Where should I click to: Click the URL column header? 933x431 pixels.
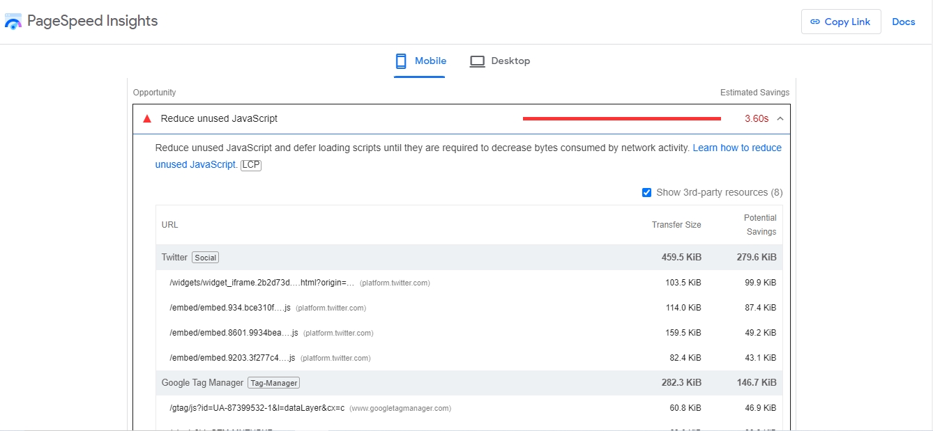[x=169, y=225]
